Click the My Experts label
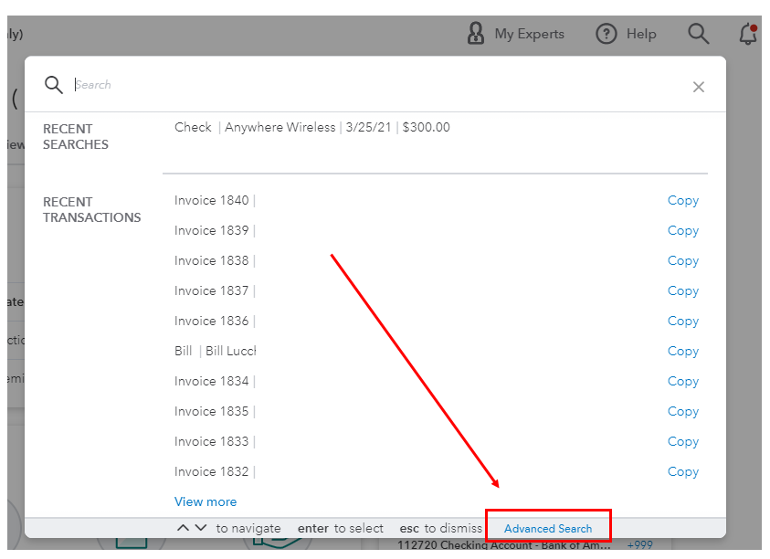The width and height of the screenshot is (770, 559). click(x=530, y=34)
